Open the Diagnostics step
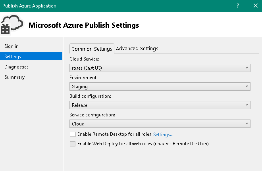Image resolution: width=262 pixels, height=171 pixels. (x=16, y=67)
